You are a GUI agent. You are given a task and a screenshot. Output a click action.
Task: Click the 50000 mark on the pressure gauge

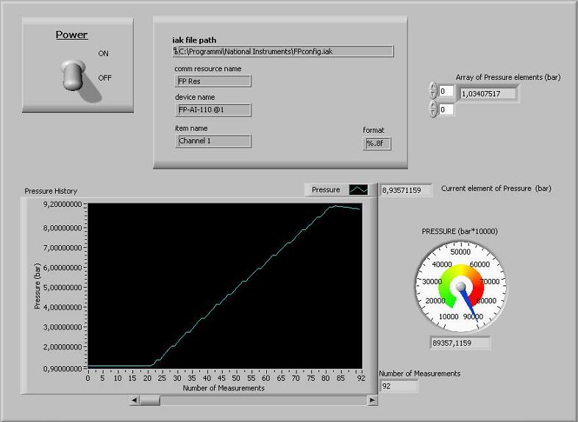460,252
